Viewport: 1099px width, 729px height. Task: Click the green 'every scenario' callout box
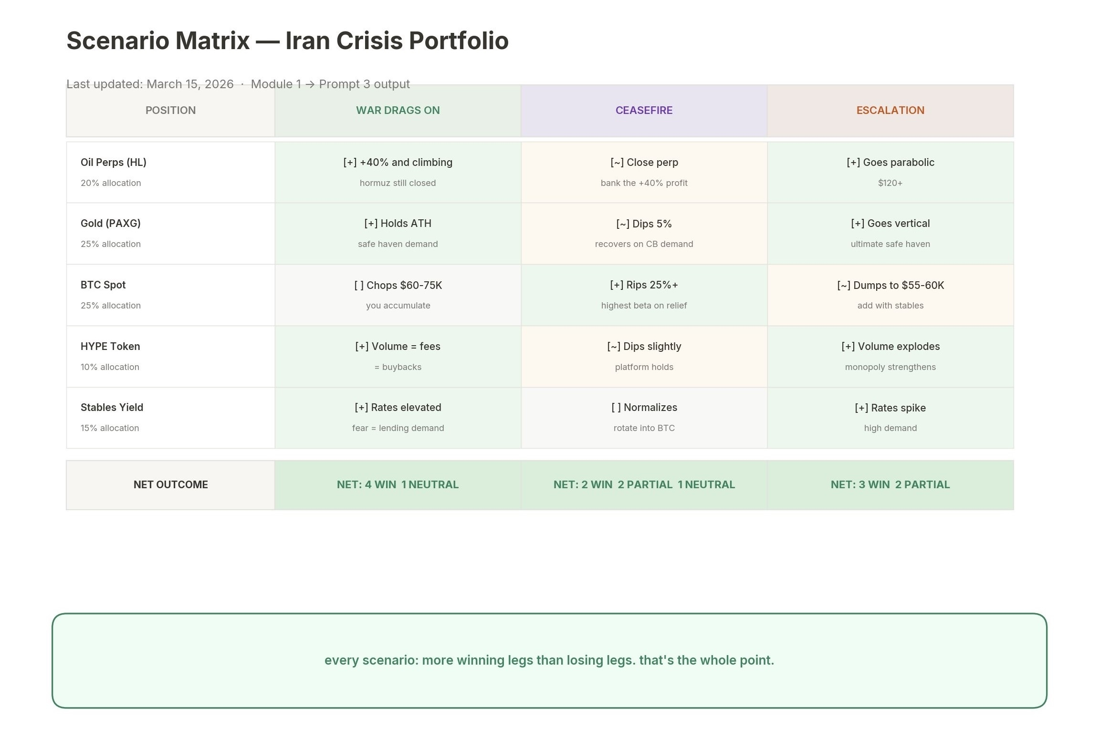click(549, 660)
